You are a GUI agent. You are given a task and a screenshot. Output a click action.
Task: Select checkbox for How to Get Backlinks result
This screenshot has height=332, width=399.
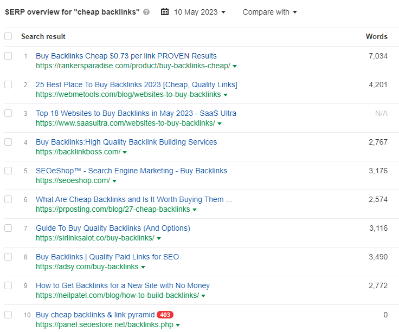8,285
